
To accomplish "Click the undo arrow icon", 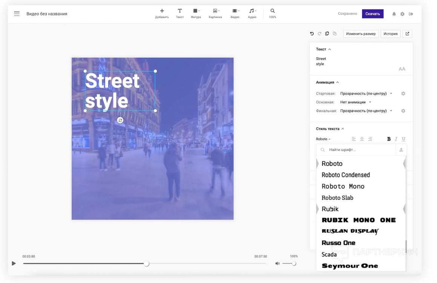I will [x=312, y=34].
